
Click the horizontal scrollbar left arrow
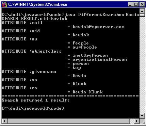tap(4, 121)
